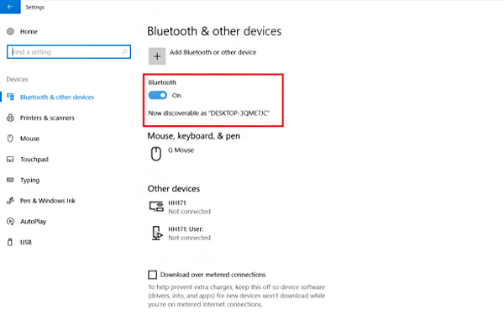Click the Mouse sidebar icon

coord(10,139)
